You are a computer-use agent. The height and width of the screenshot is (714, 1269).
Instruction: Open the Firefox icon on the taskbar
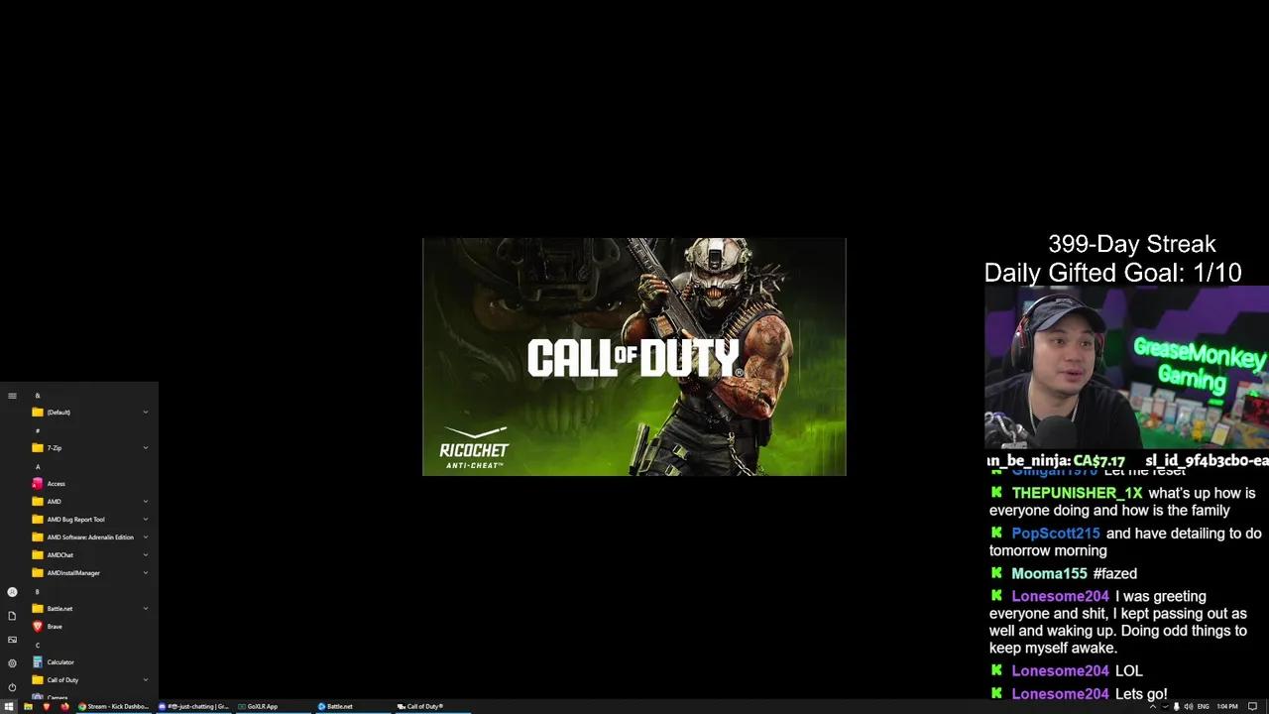pos(64,706)
